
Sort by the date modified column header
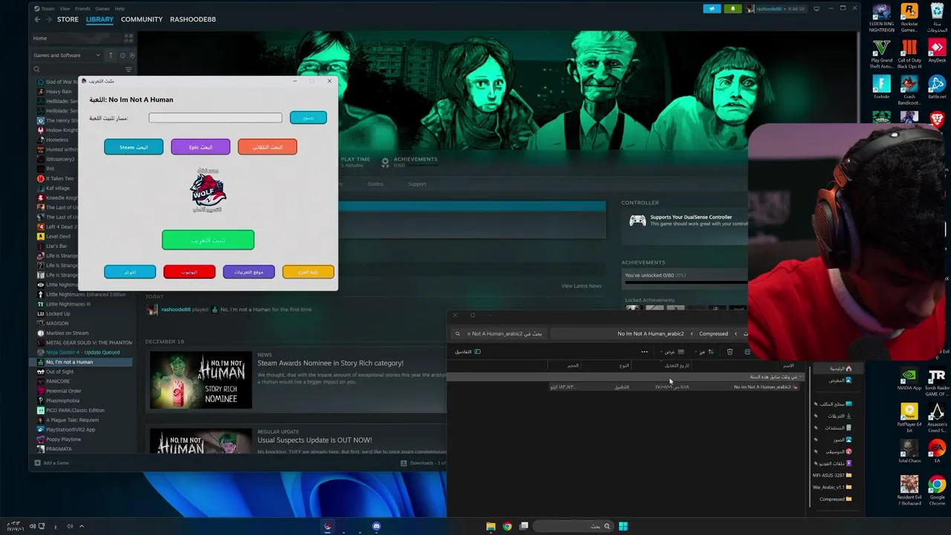(677, 366)
